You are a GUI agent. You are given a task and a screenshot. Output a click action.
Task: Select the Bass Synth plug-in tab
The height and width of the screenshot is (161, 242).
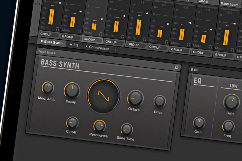point(52,42)
